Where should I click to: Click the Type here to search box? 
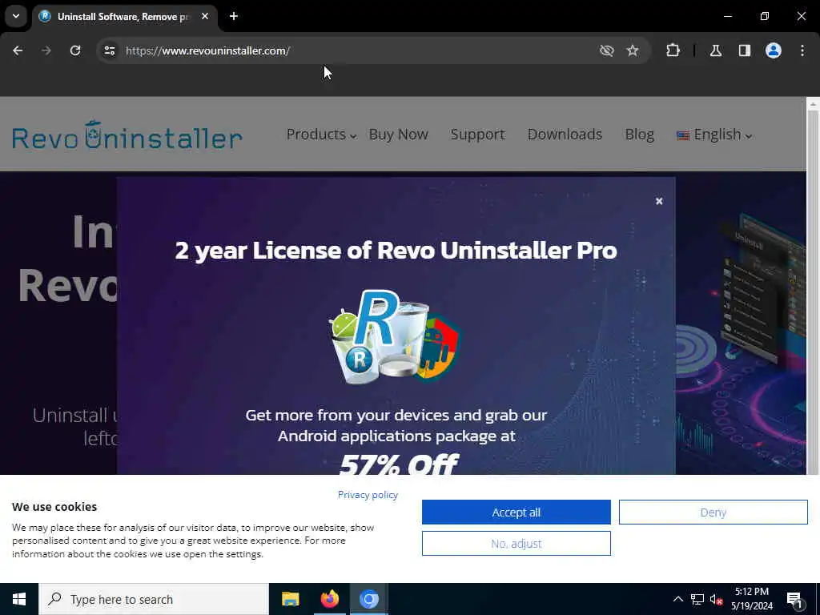(x=154, y=599)
